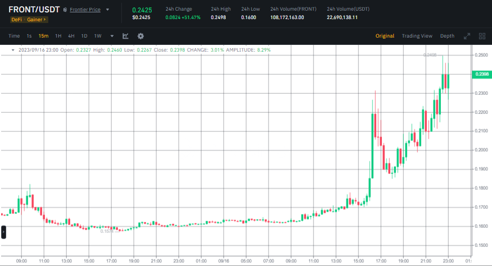Screen dimensions: 492x266
Task: Click the 0.2498 high marker on chart
Action: coord(430,55)
